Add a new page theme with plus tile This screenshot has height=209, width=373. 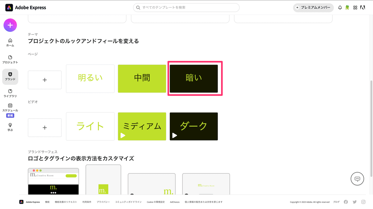45,80
